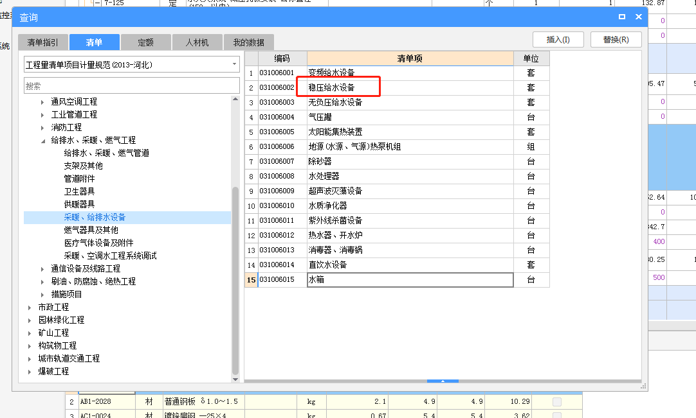Click the 编码 column header
The height and width of the screenshot is (418, 696).
282,58
